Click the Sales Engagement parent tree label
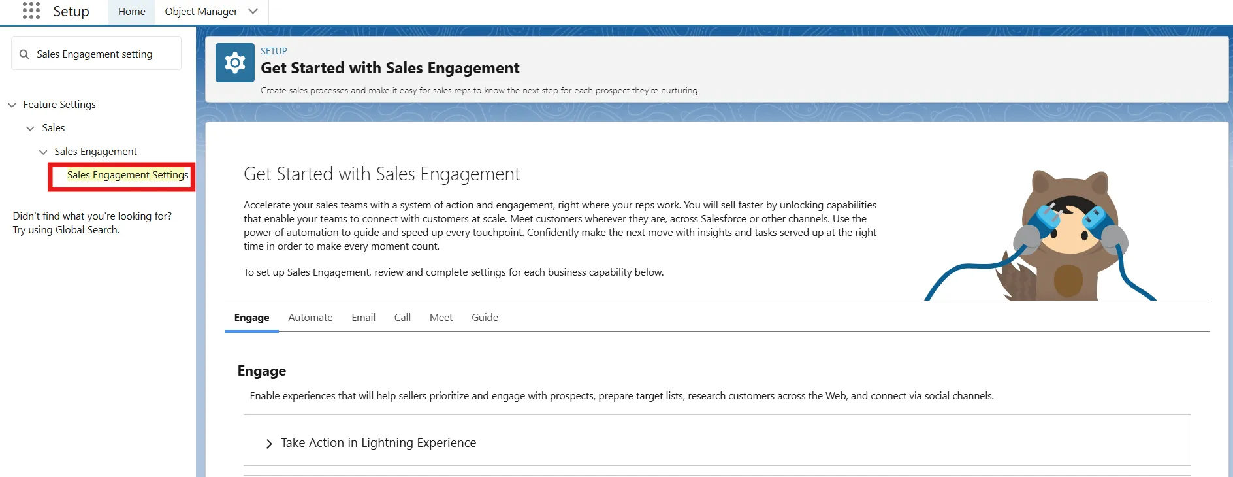This screenshot has width=1233, height=477. 95,152
